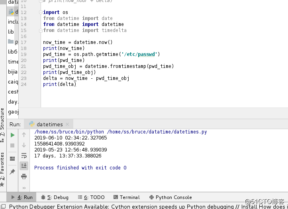288x209 pixels.
Task: Toggle Scroll to end in Run console
Action: point(24,166)
